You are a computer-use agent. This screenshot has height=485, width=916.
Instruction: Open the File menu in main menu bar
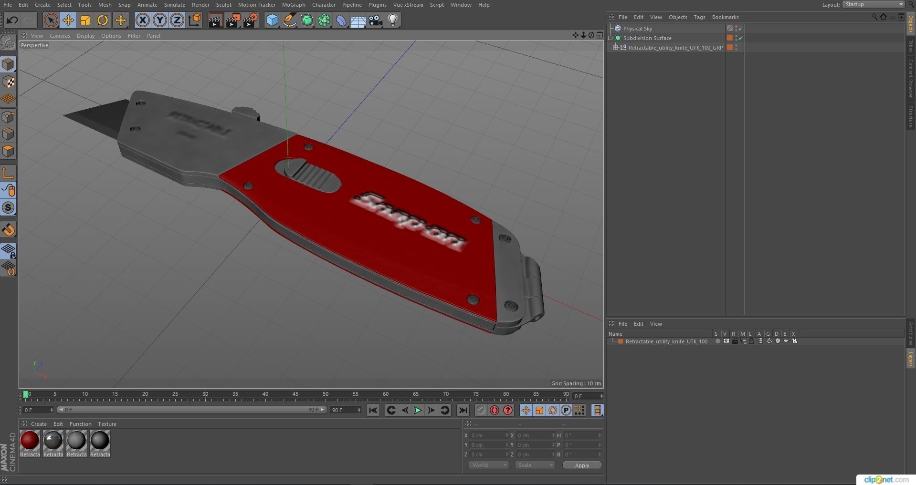8,5
